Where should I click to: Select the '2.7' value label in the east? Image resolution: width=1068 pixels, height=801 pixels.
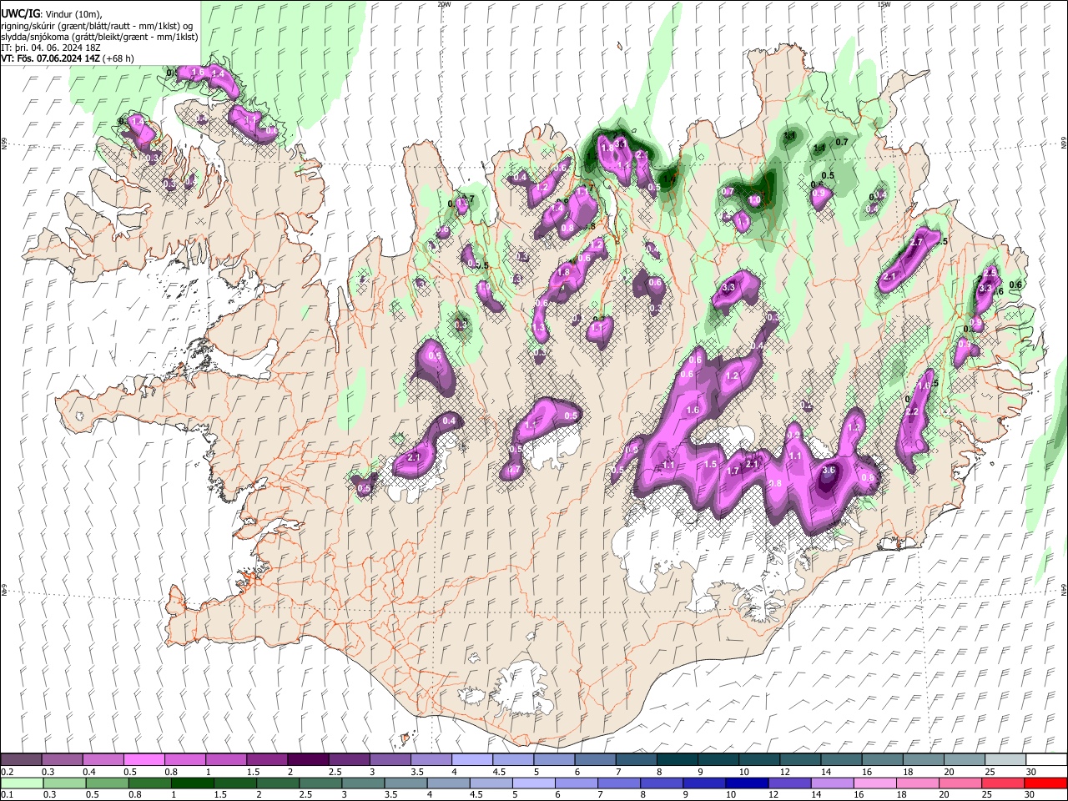click(916, 242)
